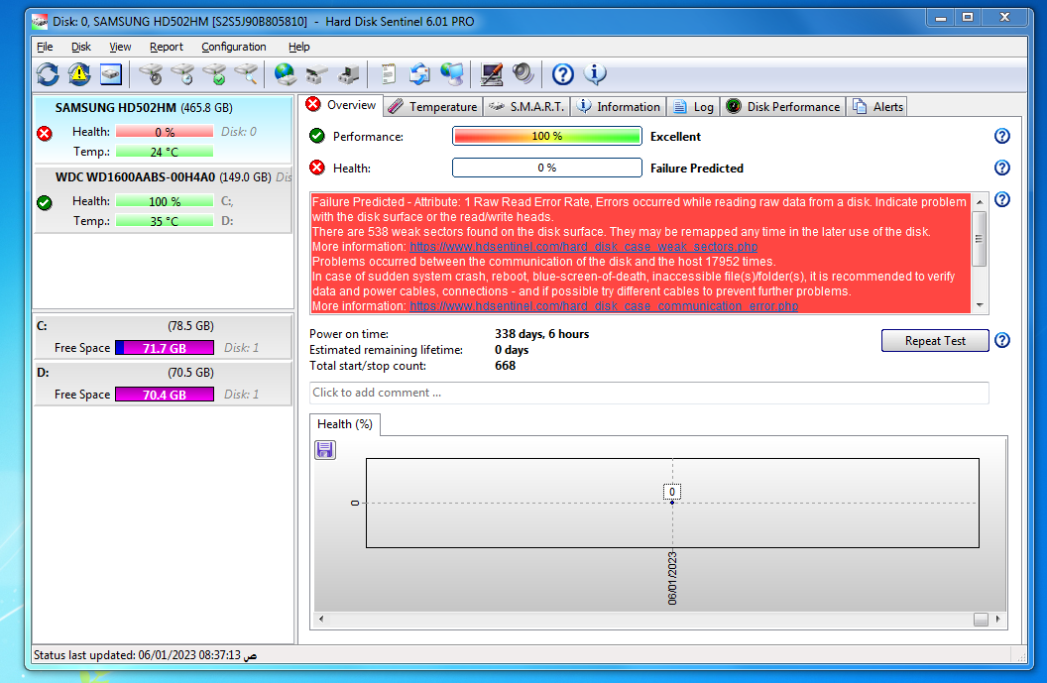Click the help icon next to Health bar
This screenshot has width=1047, height=683.
[1001, 168]
